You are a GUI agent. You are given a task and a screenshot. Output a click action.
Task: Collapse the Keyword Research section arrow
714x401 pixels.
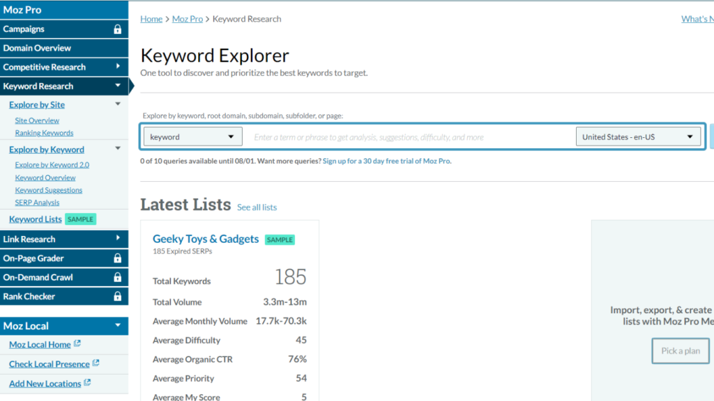[x=118, y=86]
